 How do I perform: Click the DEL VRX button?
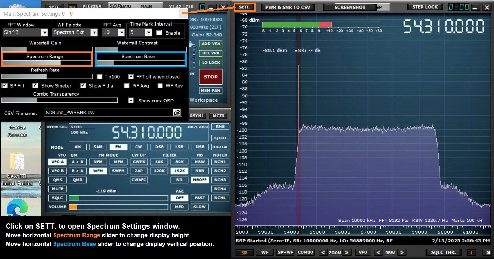point(210,53)
